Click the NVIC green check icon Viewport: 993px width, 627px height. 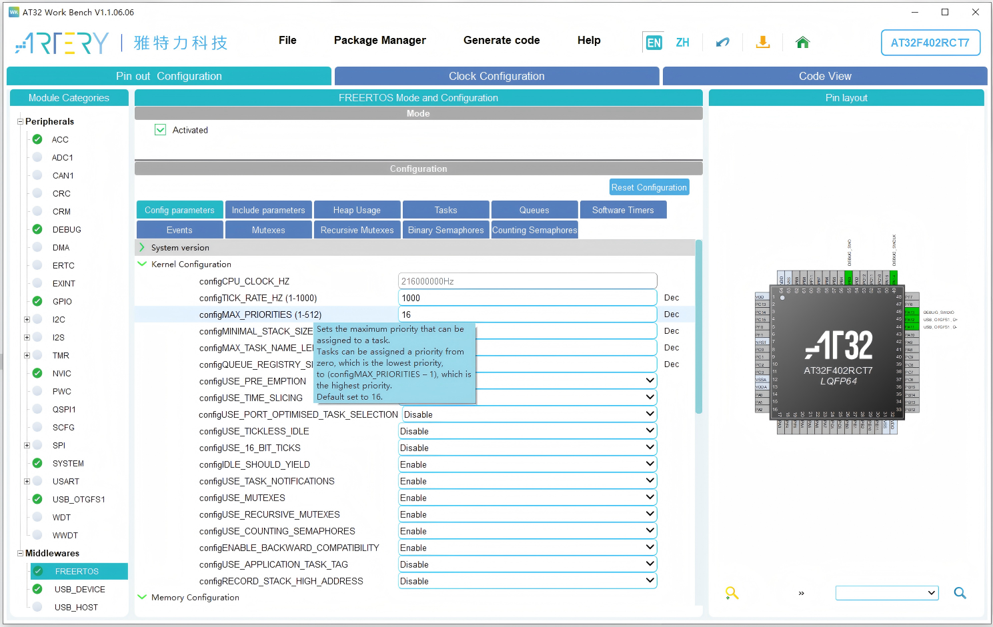[x=37, y=373]
